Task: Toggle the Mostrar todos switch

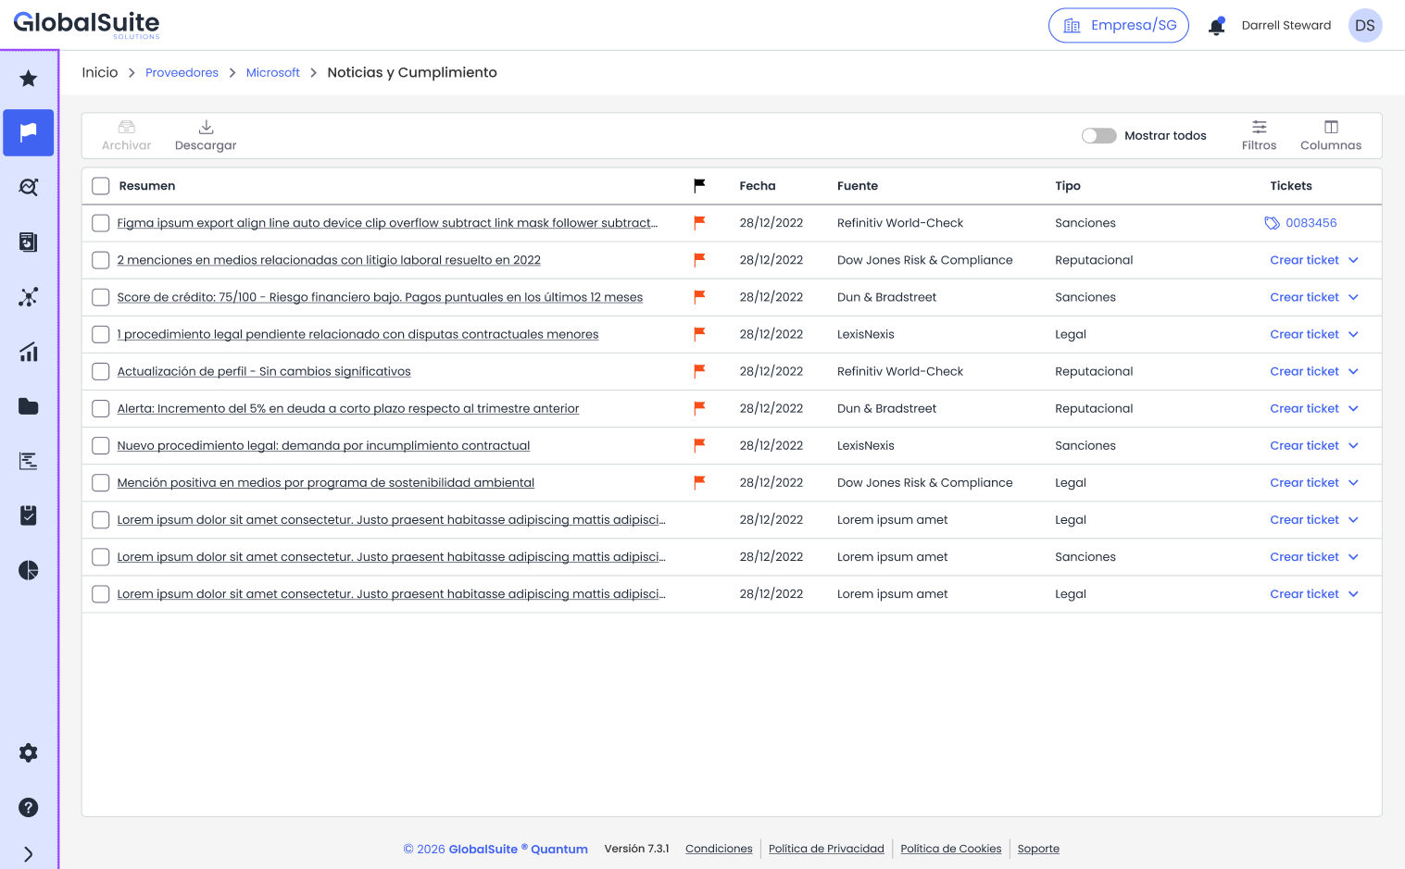Action: (1099, 136)
